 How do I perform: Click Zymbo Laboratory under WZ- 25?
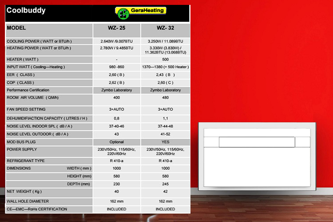pos(117,90)
